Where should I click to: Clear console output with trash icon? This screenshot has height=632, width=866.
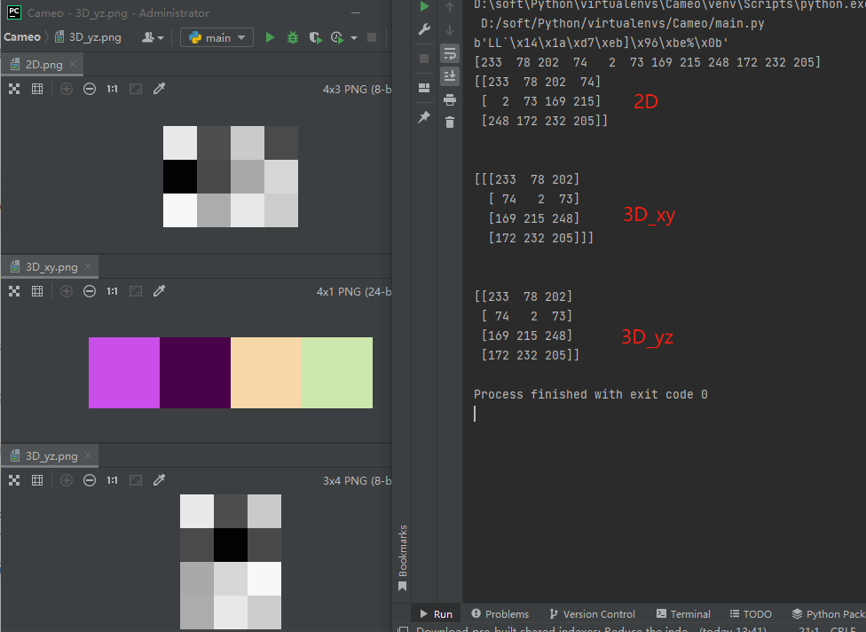click(450, 122)
